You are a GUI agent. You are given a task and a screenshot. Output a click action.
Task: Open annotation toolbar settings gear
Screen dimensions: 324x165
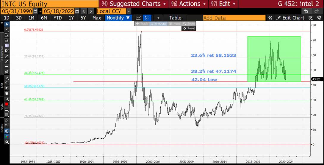tap(7, 142)
